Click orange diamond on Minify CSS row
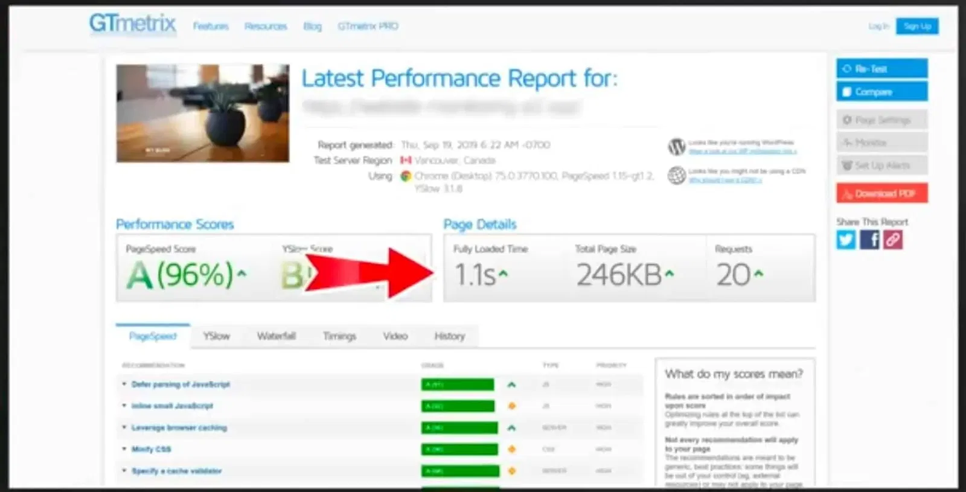Screen dimensions: 966x492 (x=512, y=450)
